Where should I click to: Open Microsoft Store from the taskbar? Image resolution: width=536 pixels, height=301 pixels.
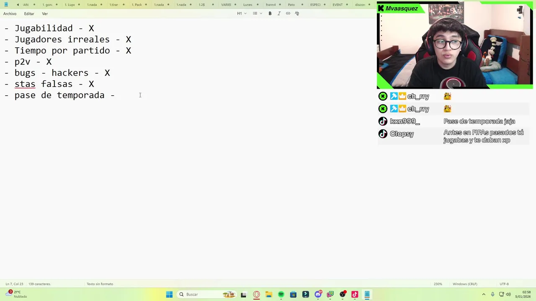click(293, 294)
